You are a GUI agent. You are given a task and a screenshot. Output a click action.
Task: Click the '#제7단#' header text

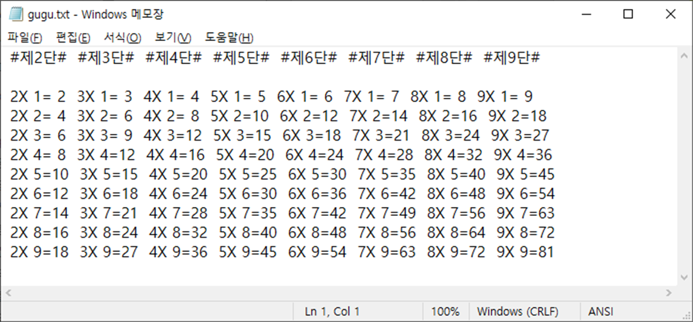click(376, 58)
